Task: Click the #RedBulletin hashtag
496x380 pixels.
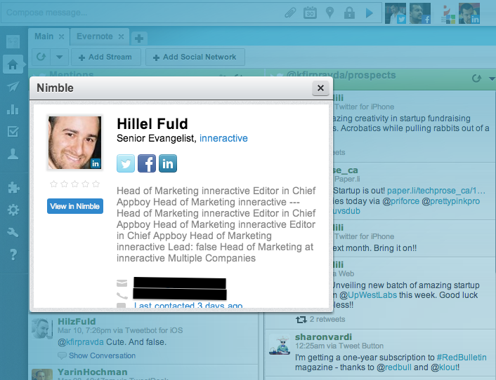Action: tap(462, 358)
